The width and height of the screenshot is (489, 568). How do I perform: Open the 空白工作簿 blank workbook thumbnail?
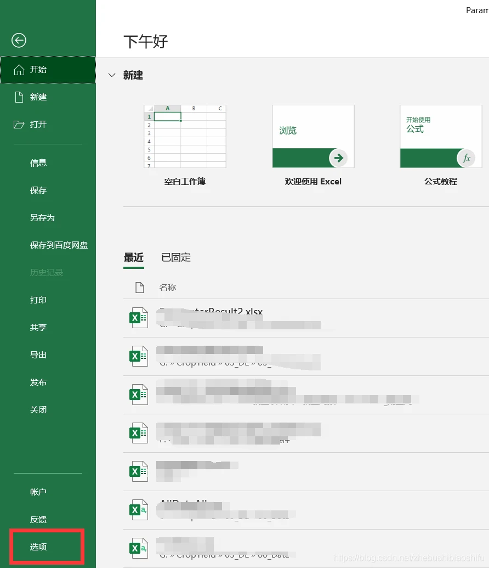[185, 136]
